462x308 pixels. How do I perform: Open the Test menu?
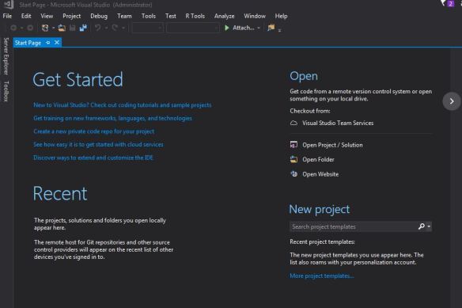tap(171, 16)
